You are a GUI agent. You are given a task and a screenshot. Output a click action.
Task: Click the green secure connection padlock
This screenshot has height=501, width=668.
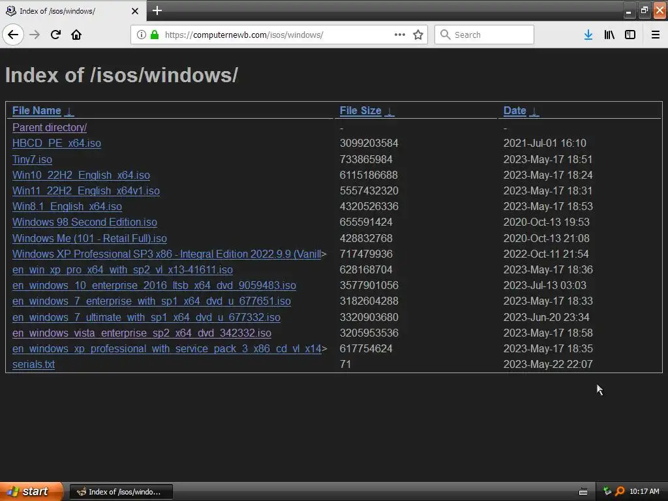155,35
